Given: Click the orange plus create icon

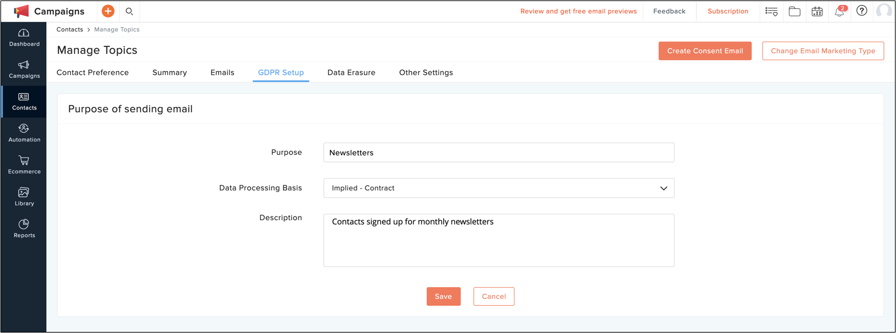Looking at the screenshot, I should coord(108,11).
